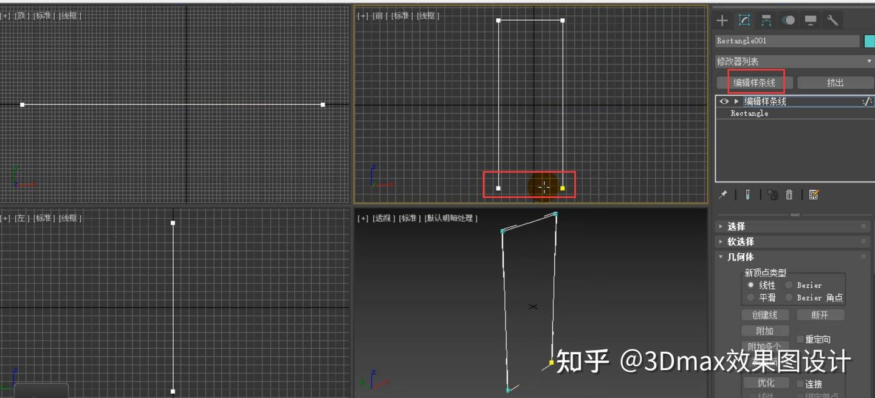Open the Utilities wrench panel
Image resolution: width=875 pixels, height=398 pixels.
[x=832, y=20]
